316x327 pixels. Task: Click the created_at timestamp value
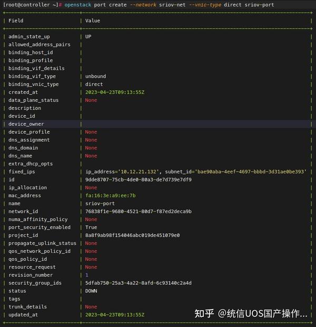pyautogui.click(x=115, y=92)
